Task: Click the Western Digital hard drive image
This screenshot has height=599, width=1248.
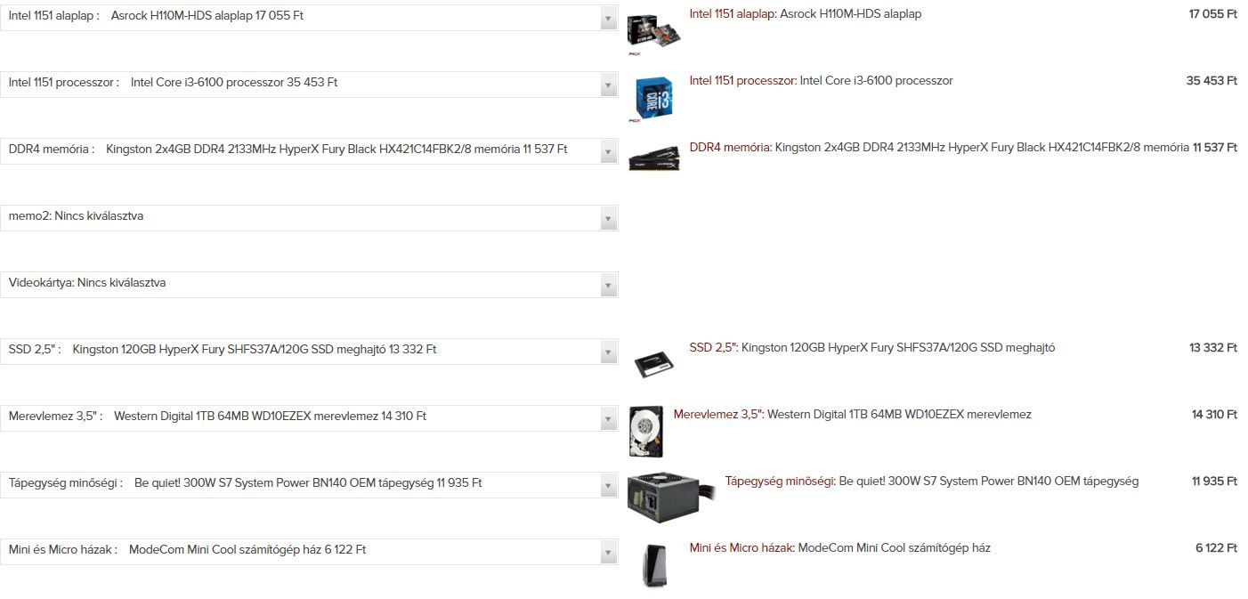Action: pos(645,432)
